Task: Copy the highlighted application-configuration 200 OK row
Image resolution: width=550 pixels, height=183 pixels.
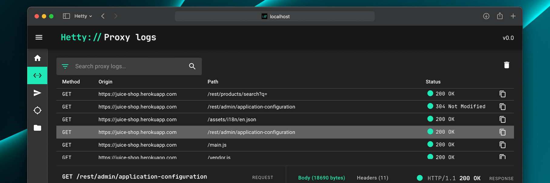Action: pyautogui.click(x=502, y=132)
